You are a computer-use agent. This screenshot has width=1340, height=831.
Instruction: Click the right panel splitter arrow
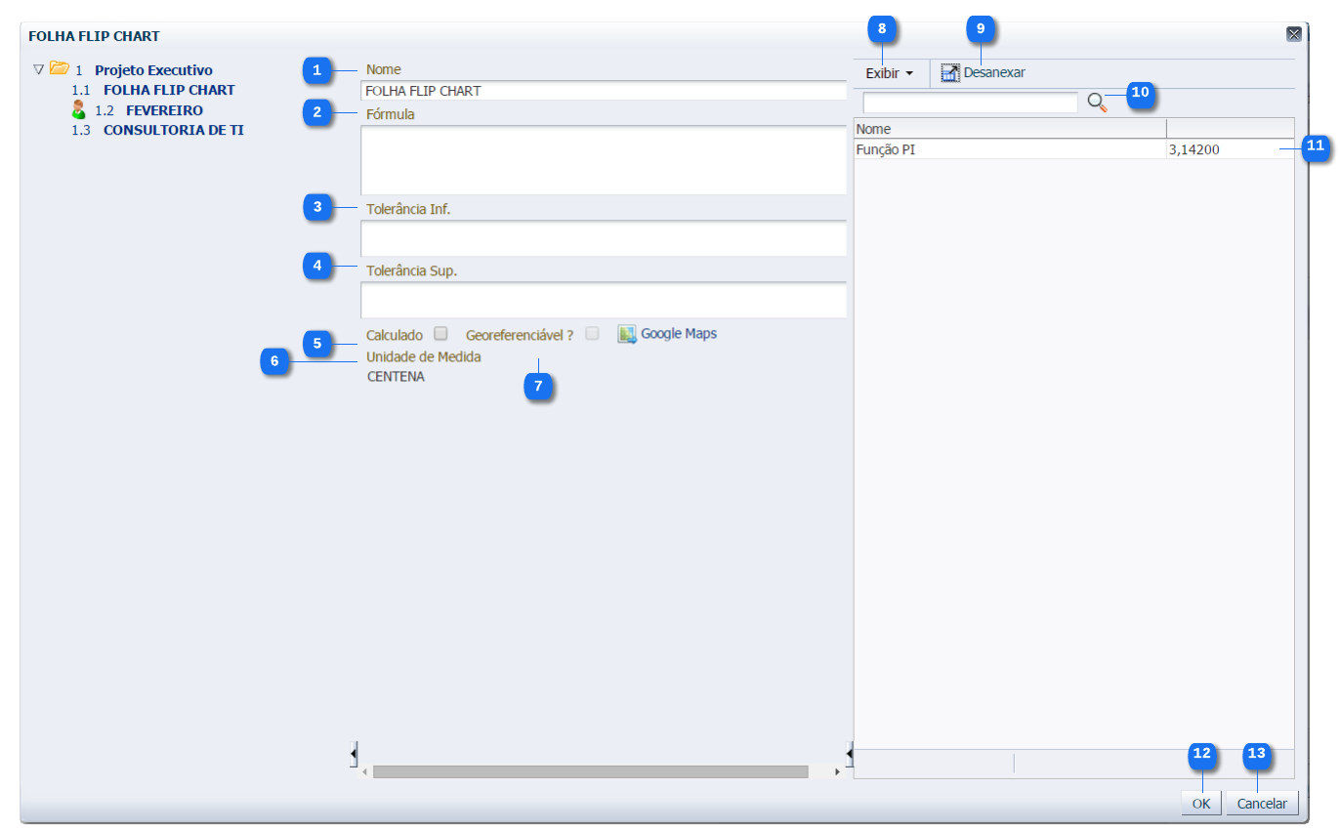tap(850, 754)
